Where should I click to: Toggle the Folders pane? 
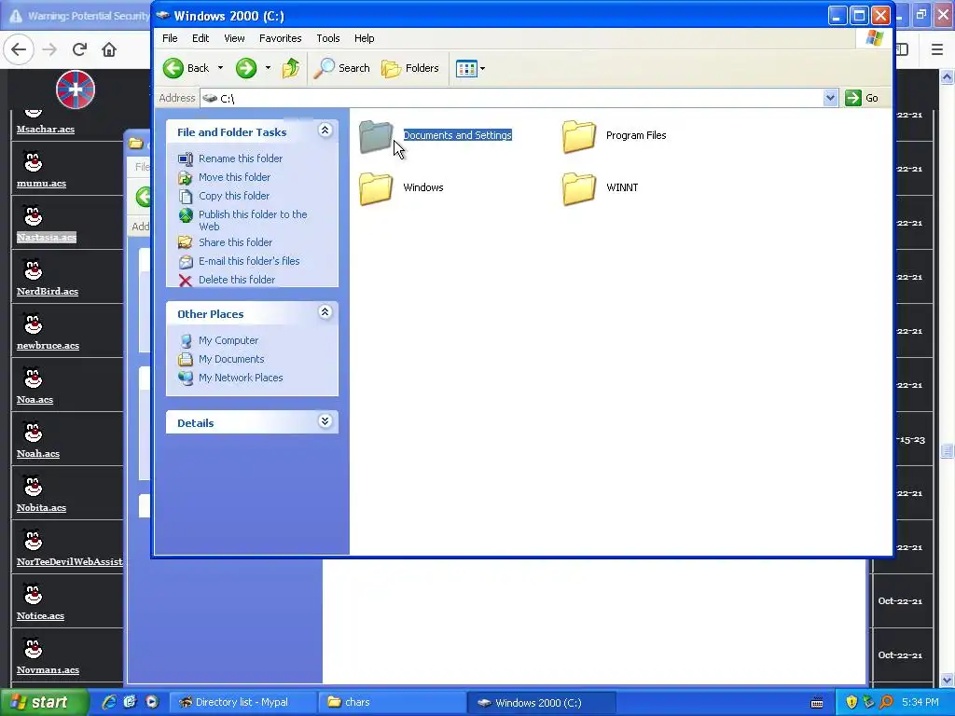coord(410,68)
